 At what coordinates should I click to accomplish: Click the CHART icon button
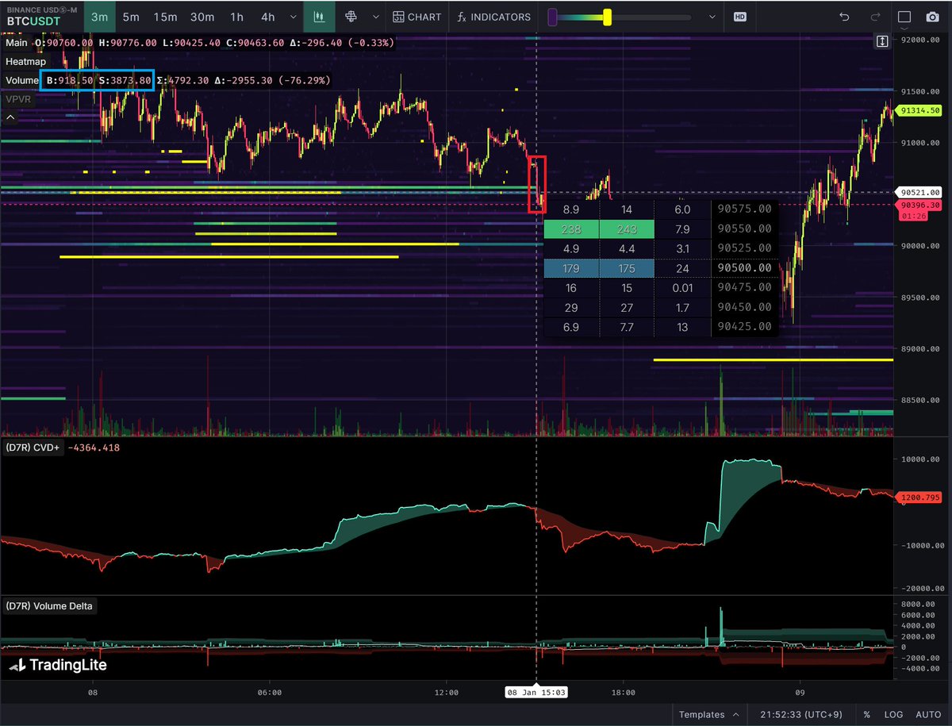tap(417, 17)
